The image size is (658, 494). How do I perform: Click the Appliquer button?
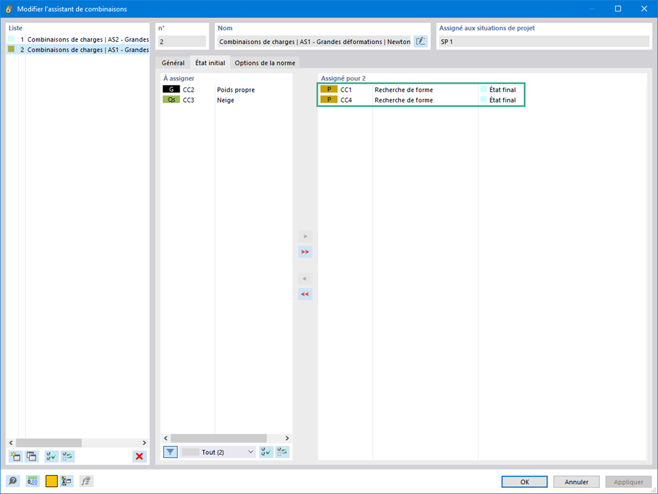[628, 482]
